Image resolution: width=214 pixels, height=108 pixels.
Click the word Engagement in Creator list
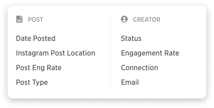pos(142,53)
